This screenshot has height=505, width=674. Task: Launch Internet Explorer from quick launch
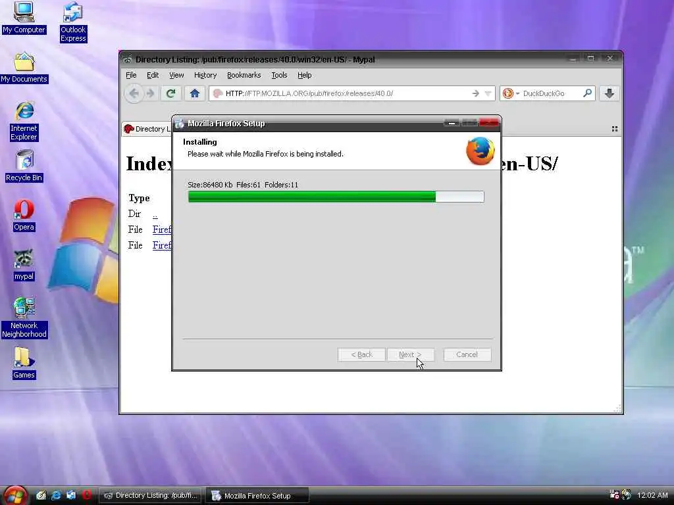pyautogui.click(x=56, y=496)
